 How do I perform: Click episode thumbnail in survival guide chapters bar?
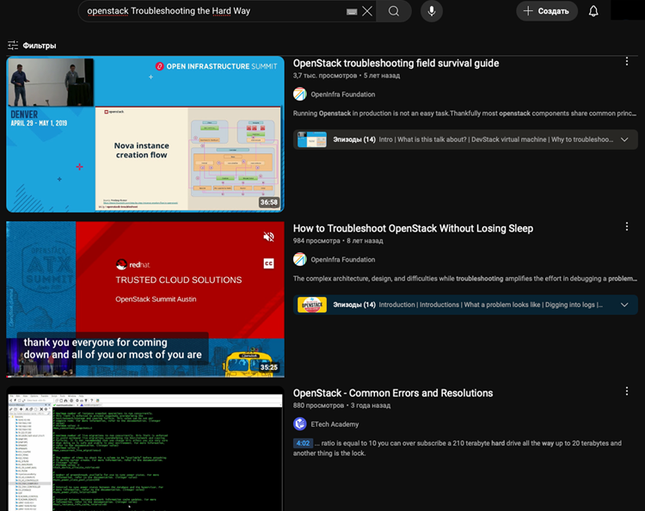(x=312, y=139)
